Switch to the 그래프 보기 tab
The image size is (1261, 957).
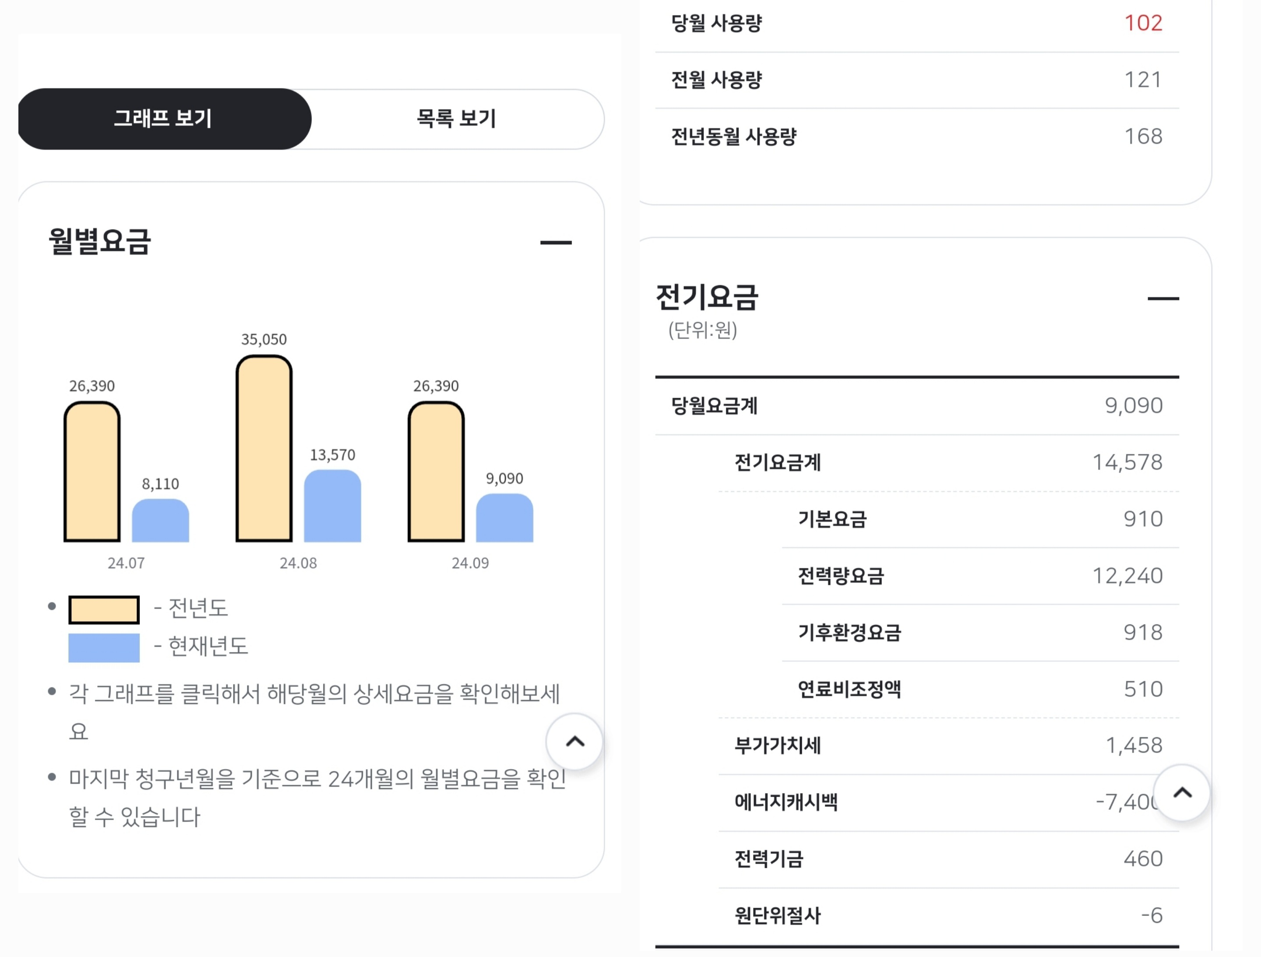(x=164, y=119)
